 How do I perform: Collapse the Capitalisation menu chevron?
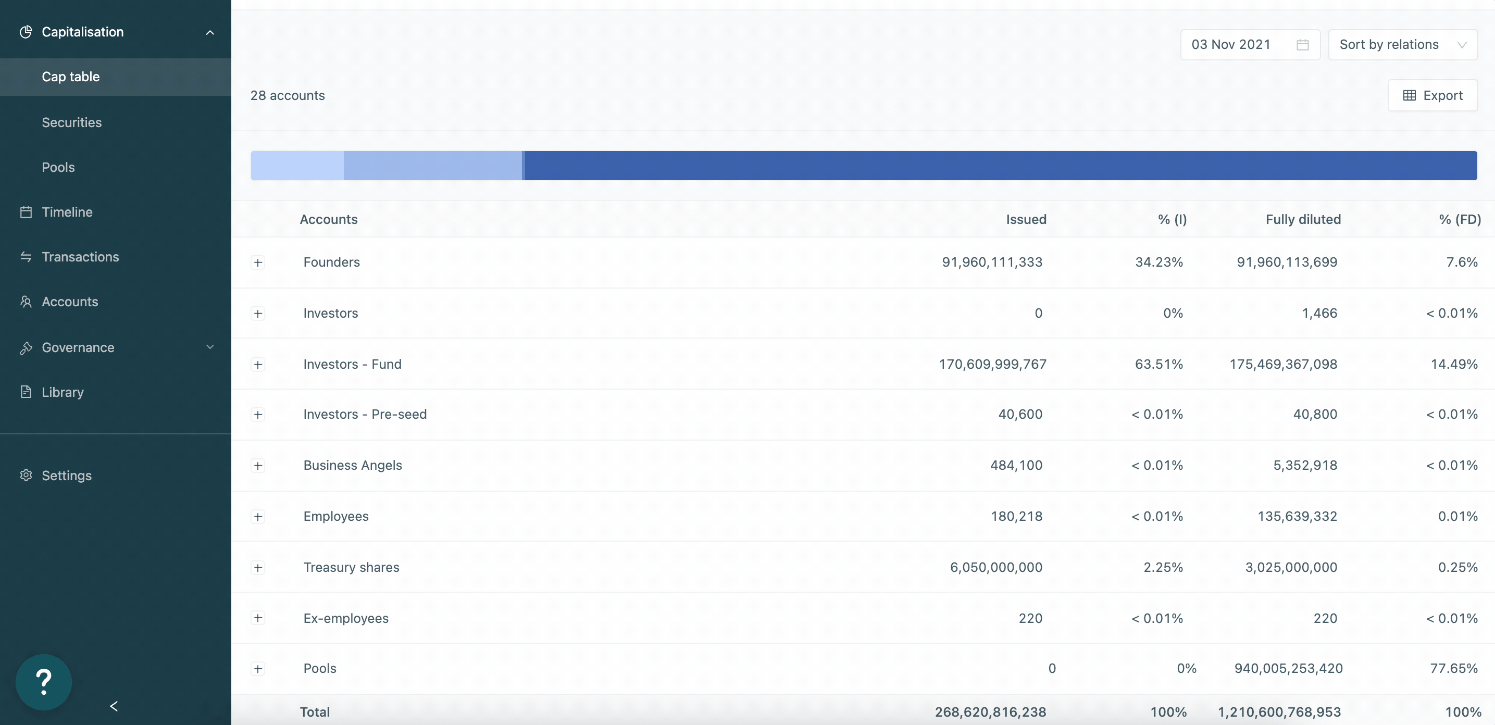(210, 32)
